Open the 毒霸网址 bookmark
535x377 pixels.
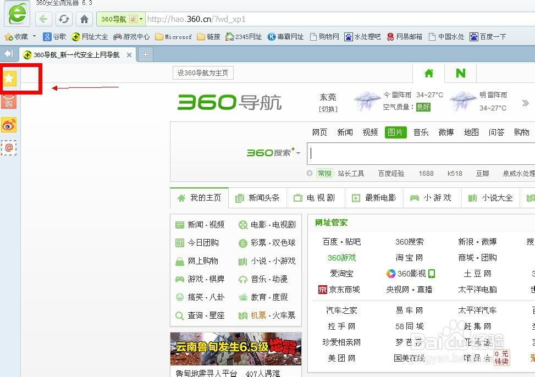285,36
